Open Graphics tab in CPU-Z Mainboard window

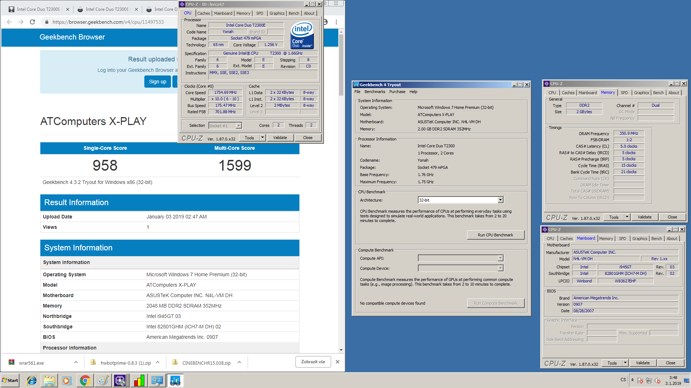[x=640, y=239]
